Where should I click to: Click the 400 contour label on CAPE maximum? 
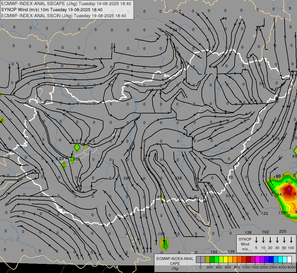[x=289, y=182]
